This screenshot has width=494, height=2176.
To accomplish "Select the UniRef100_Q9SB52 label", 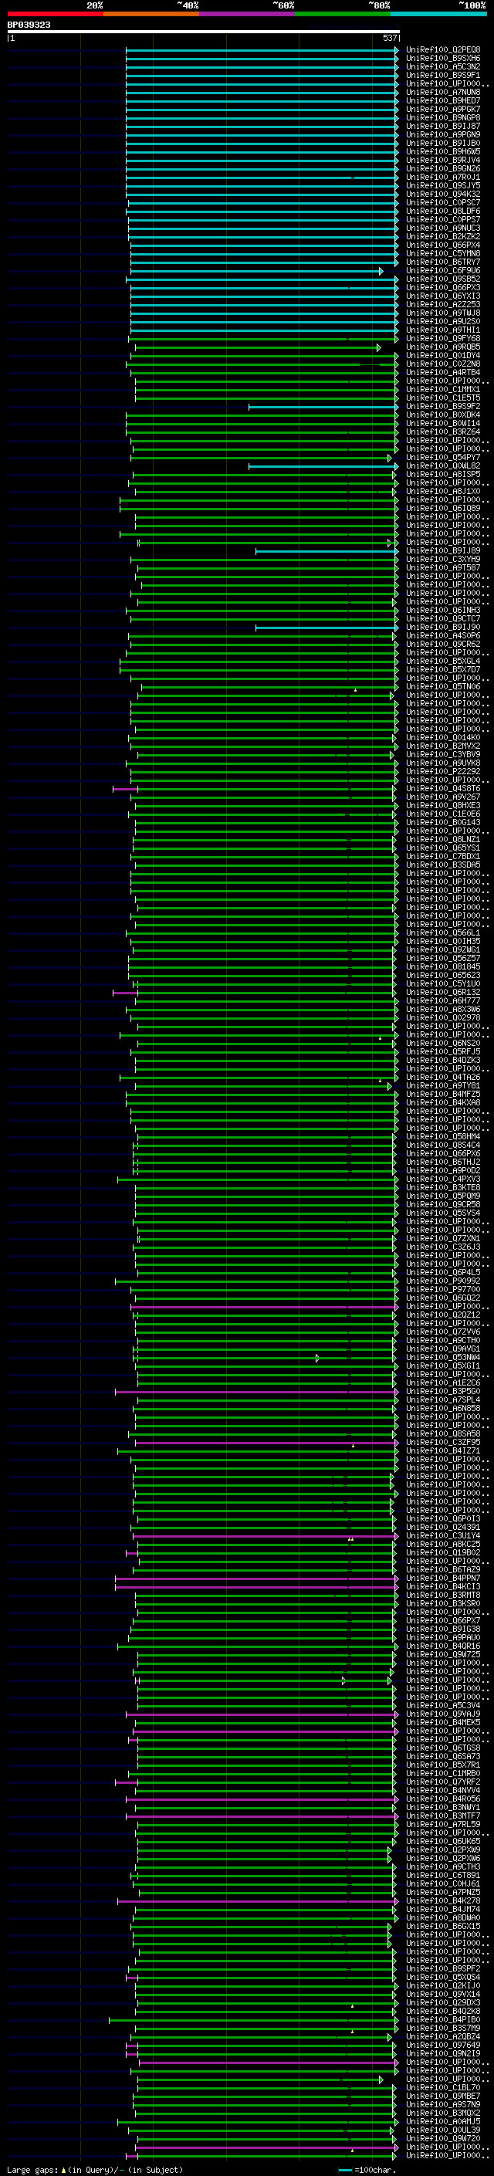I will coord(443,279).
